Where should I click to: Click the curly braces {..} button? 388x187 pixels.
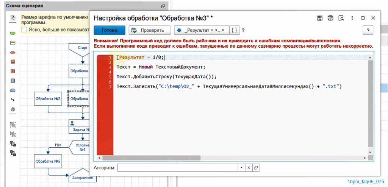235,30
